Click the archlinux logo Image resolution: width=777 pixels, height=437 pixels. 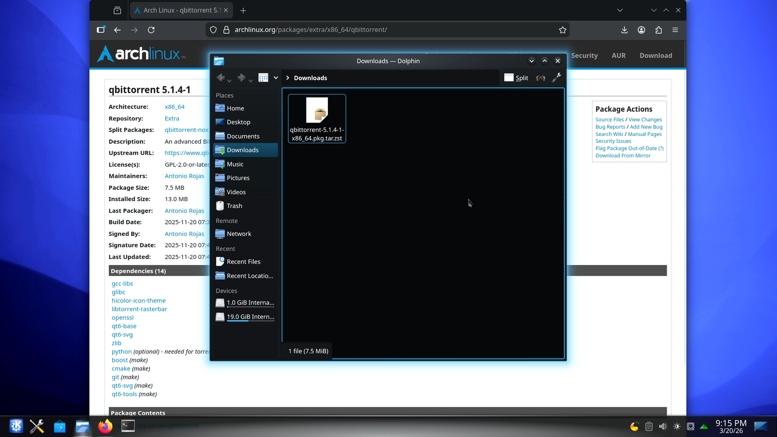[x=141, y=54]
